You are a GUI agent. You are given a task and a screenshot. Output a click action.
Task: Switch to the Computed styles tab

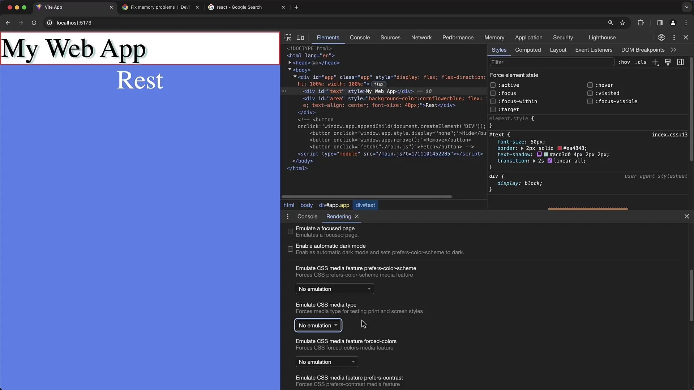[528, 49]
